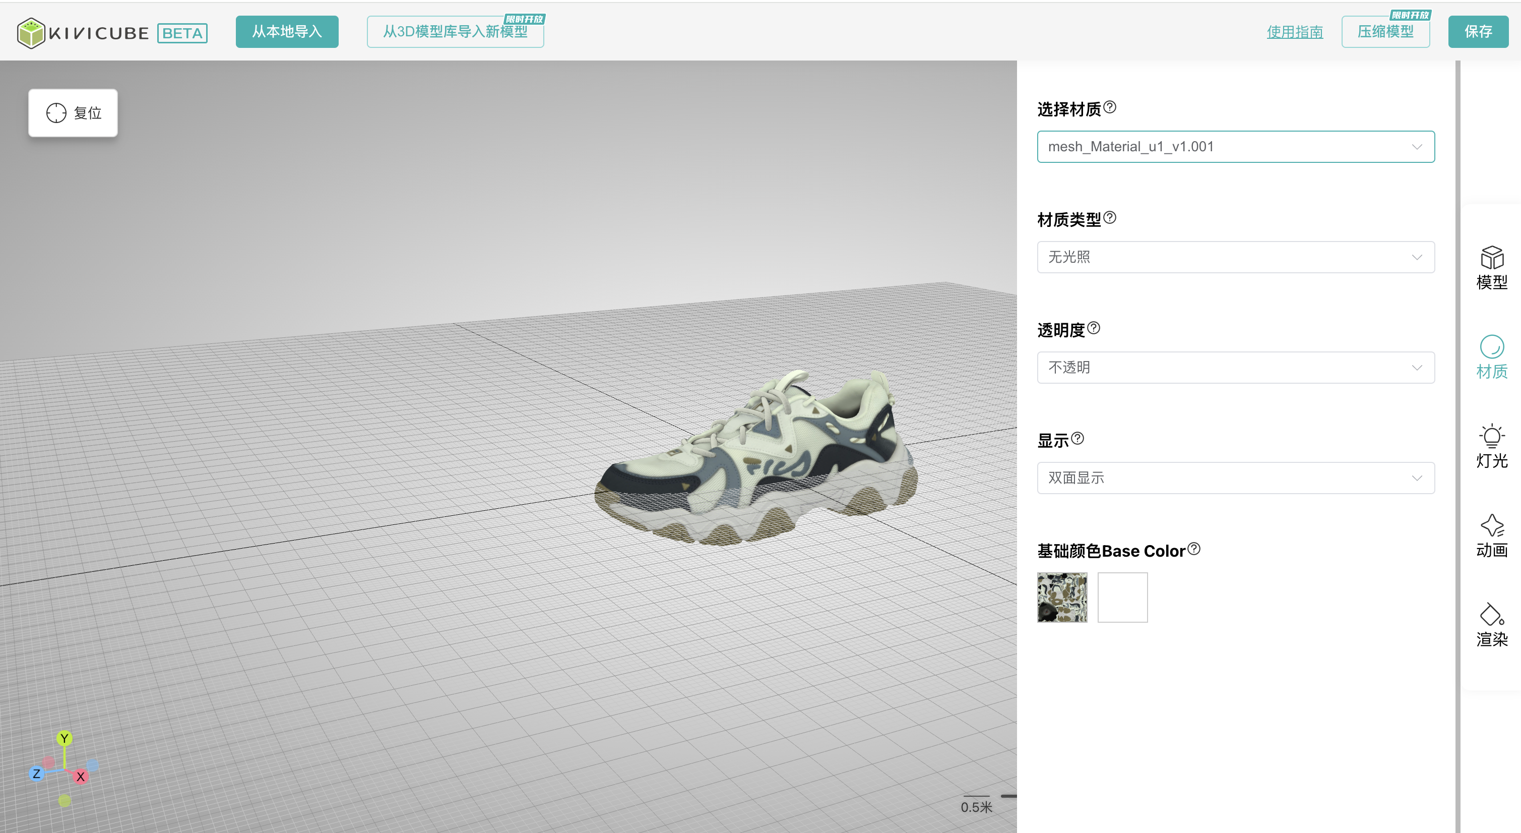Open the 使用指南 user guide link
This screenshot has width=1521, height=833.
click(x=1294, y=32)
